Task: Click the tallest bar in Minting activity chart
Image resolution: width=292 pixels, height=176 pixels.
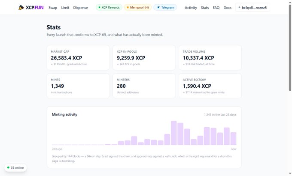Action: click(x=174, y=133)
